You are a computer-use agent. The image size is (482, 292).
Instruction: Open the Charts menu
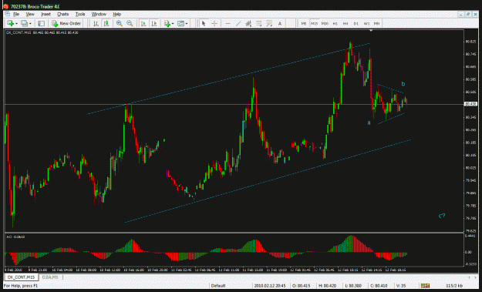pyautogui.click(x=63, y=14)
